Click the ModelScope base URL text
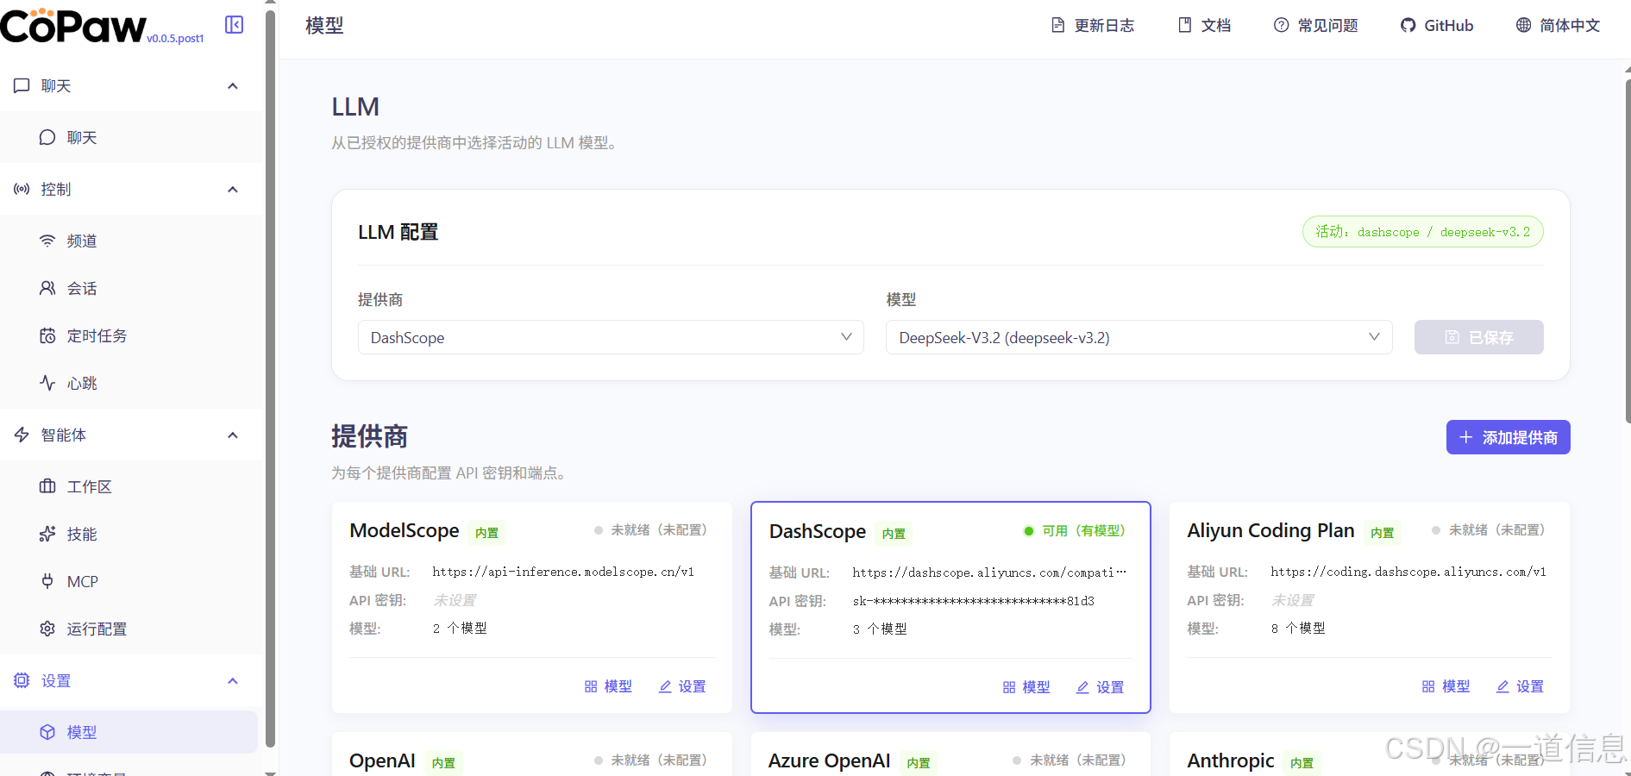The image size is (1631, 776). (x=563, y=572)
